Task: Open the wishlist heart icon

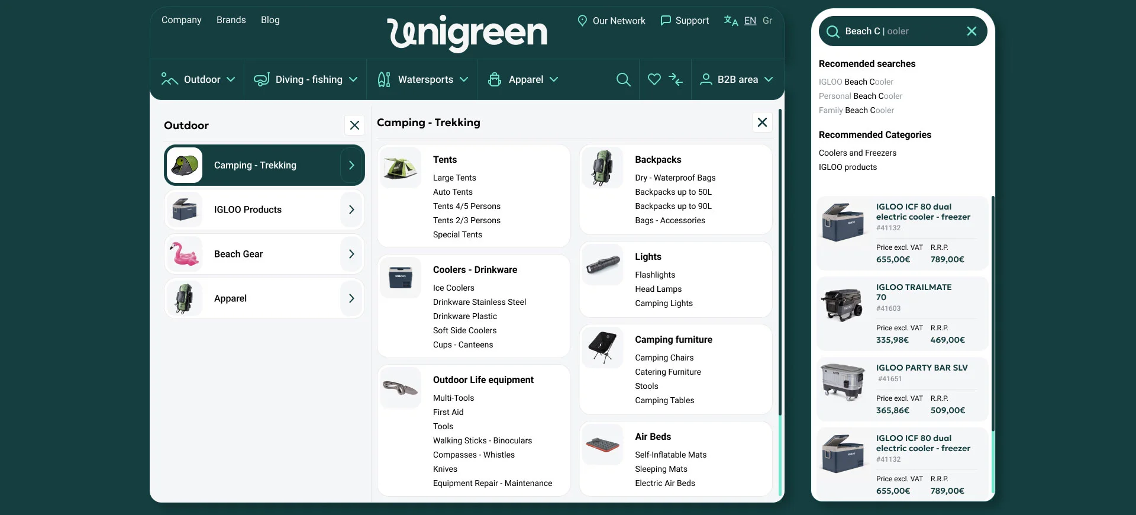Action: pos(654,79)
